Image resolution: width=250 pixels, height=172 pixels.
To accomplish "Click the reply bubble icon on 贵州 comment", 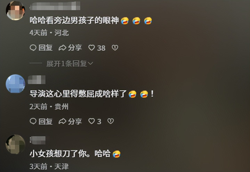I will [33, 121].
